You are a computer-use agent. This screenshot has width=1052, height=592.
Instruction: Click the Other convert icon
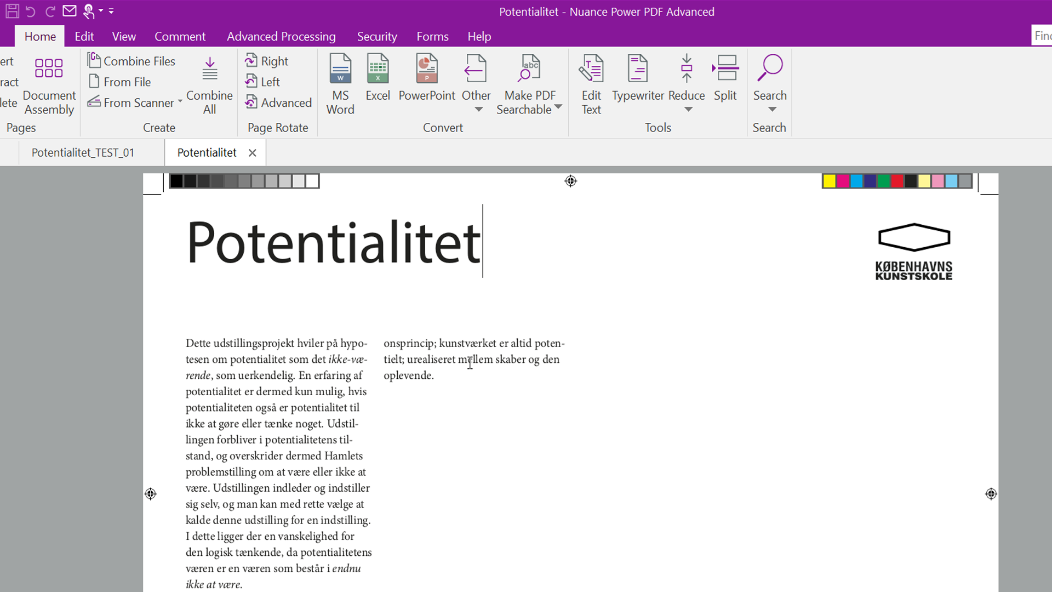pyautogui.click(x=476, y=69)
